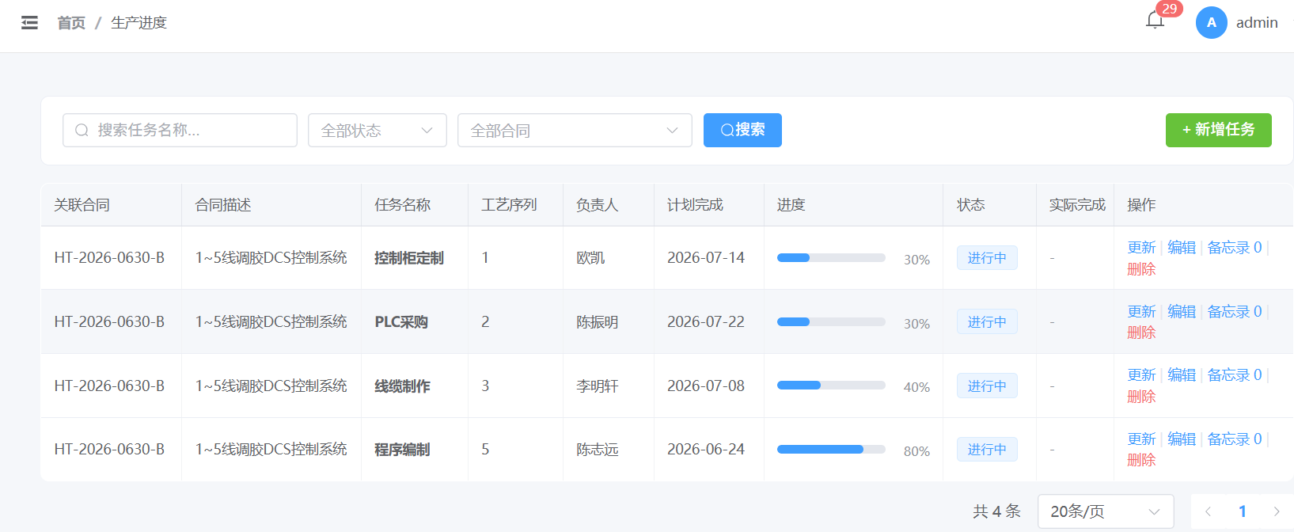Screen dimensions: 1294x532
Task: Click 更新 for 程序编制 task
Action: coord(1141,439)
